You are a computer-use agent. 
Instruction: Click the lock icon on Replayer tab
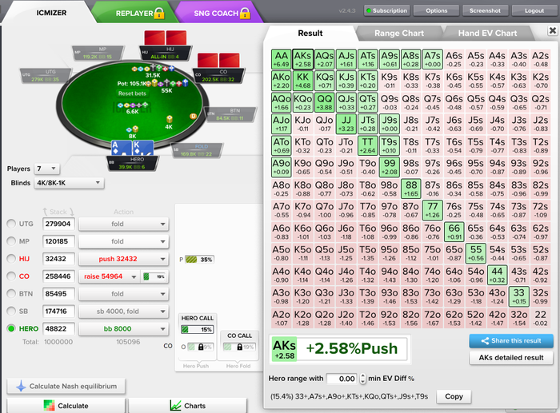click(159, 14)
